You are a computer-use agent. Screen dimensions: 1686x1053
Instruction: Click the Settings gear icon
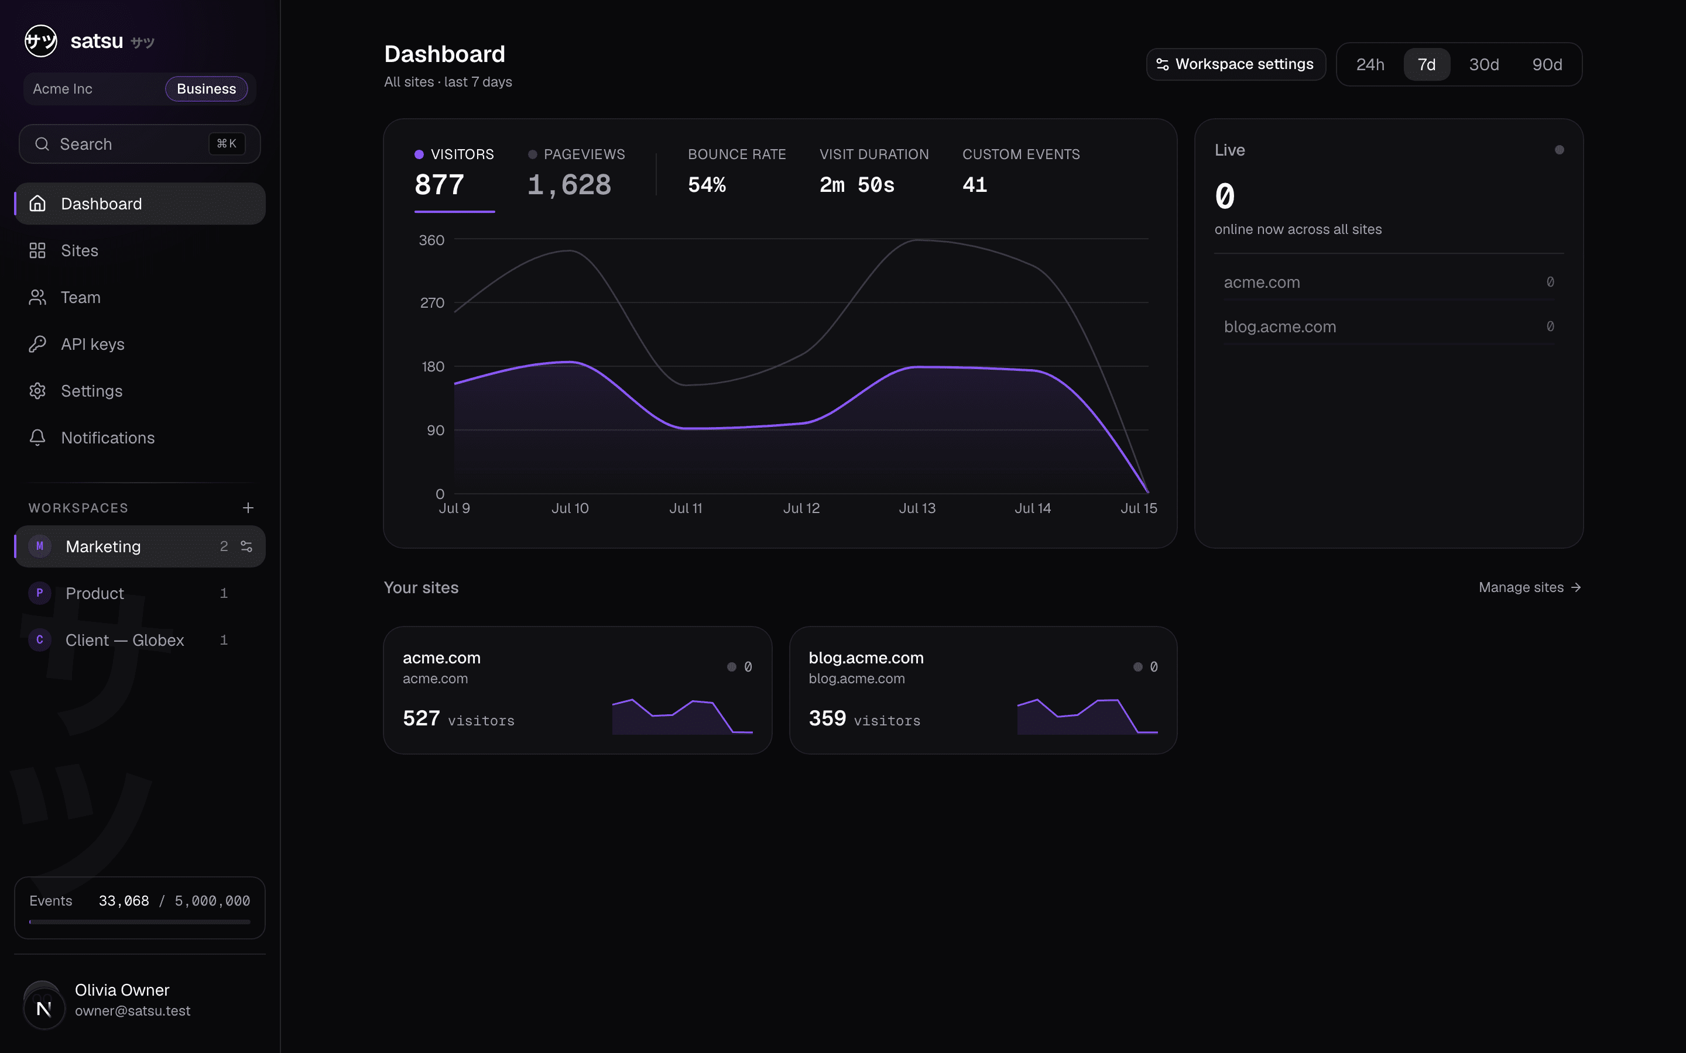point(37,391)
